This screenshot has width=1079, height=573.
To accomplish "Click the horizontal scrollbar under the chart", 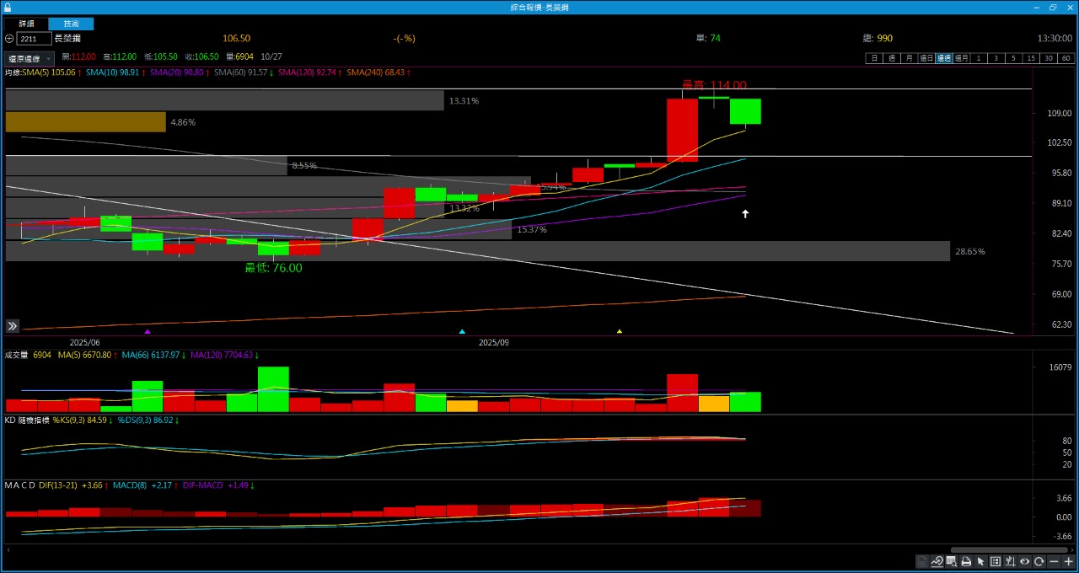I will pyautogui.click(x=1009, y=549).
